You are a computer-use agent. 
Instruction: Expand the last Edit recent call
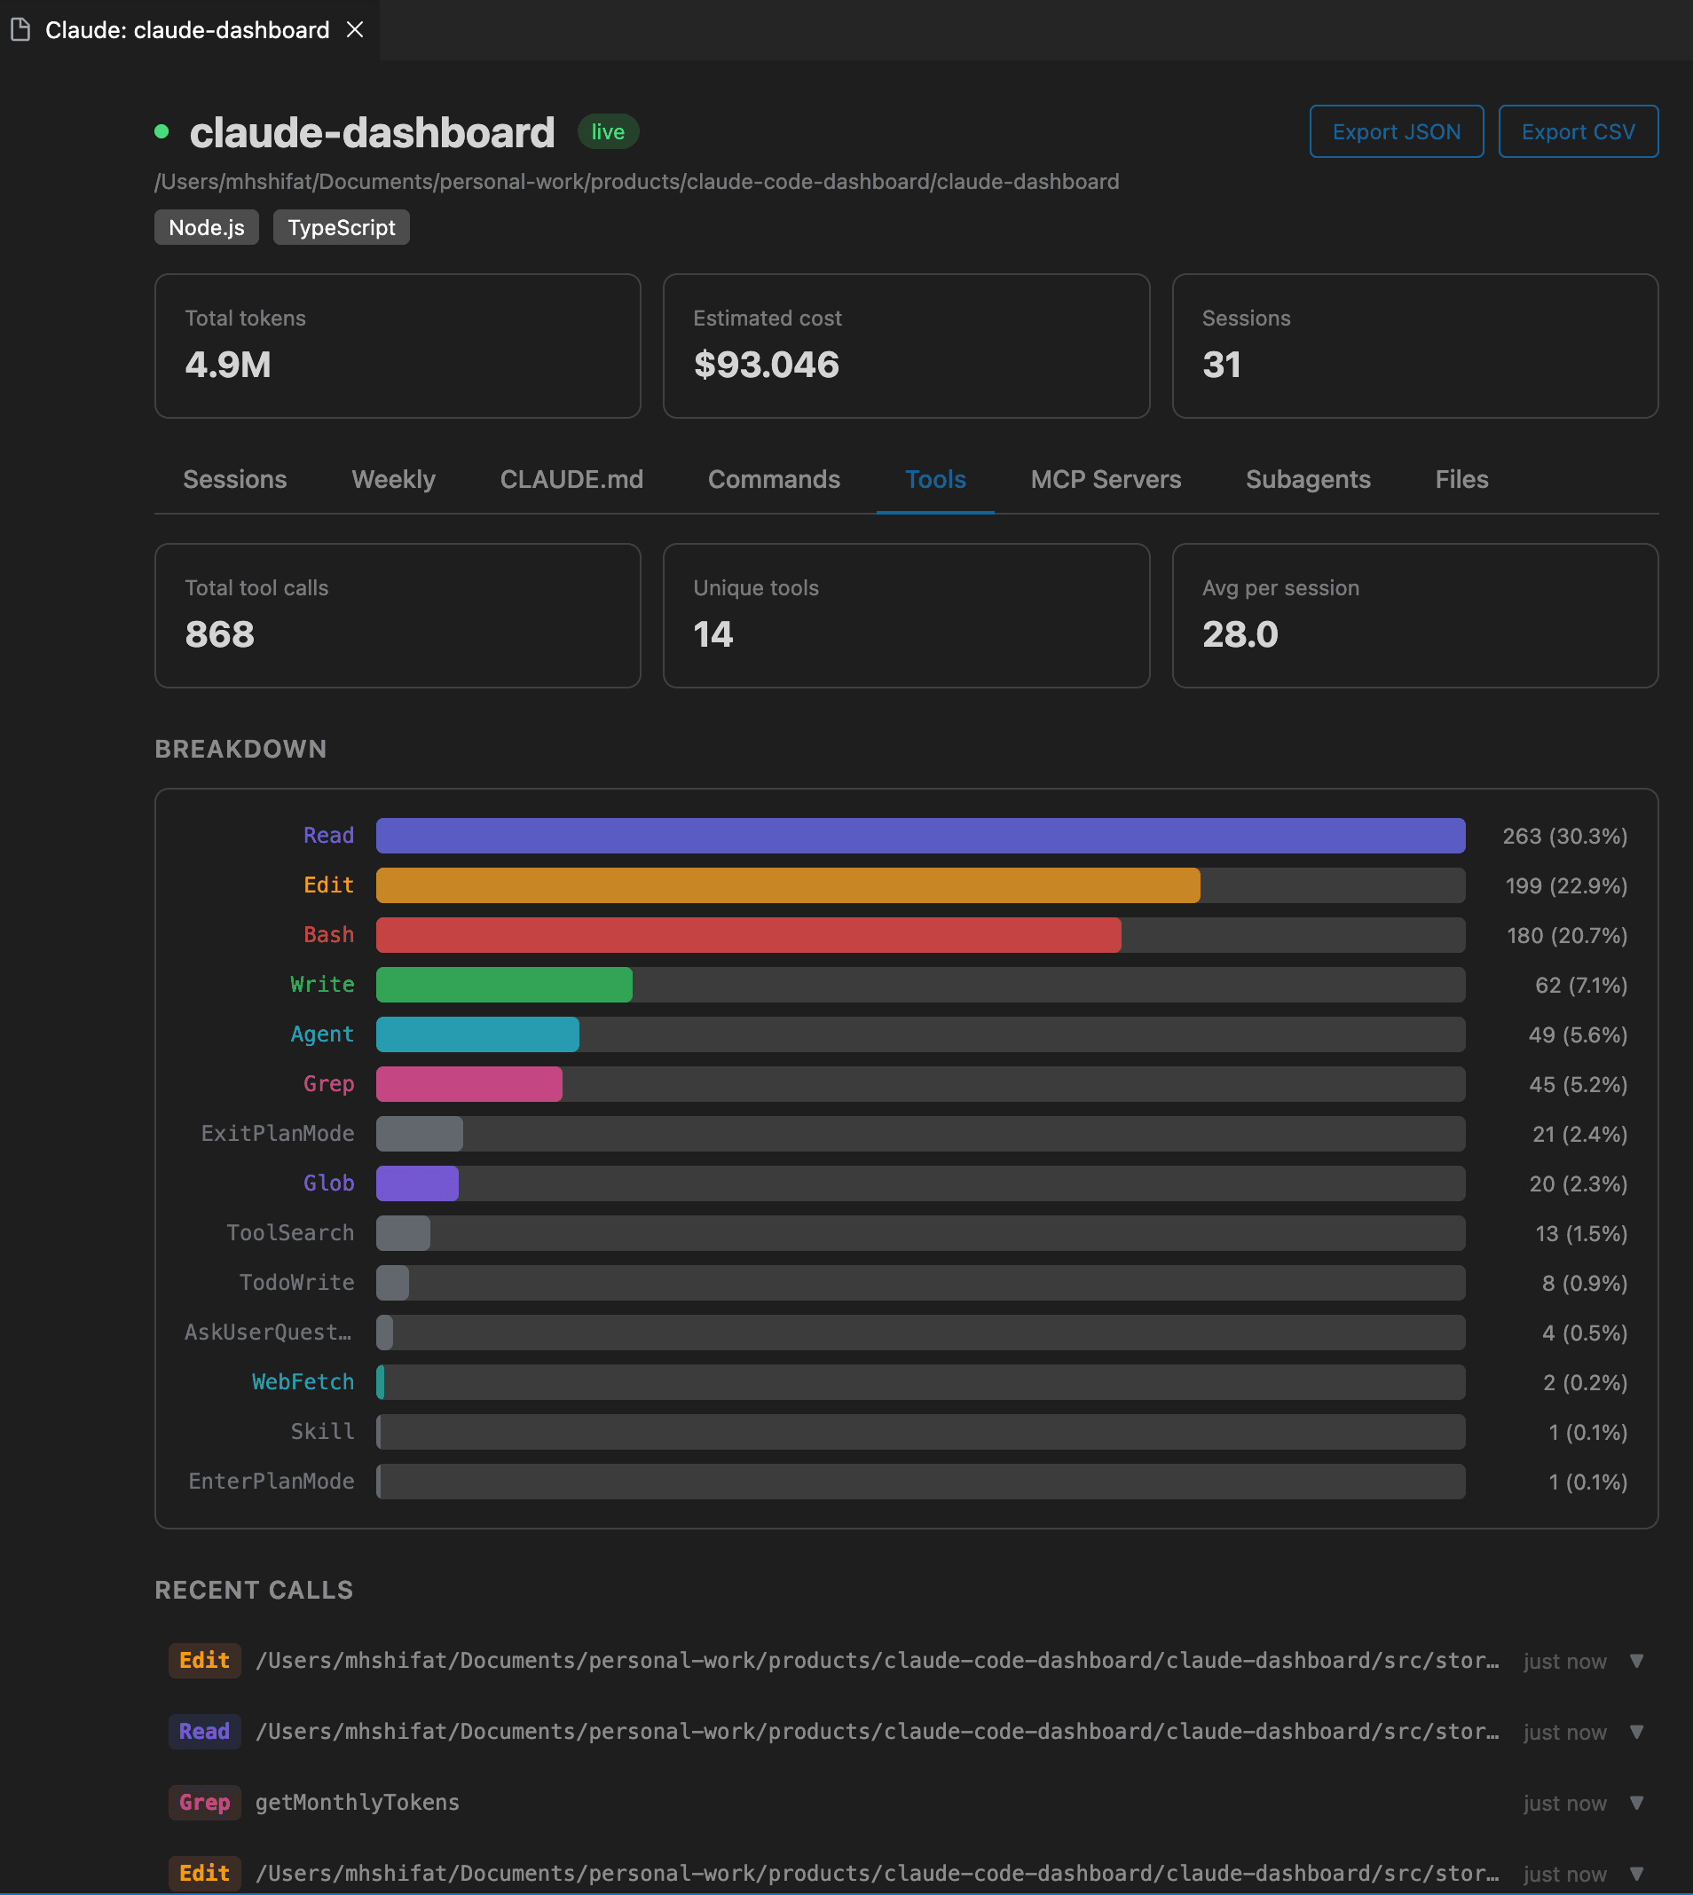(x=1636, y=1874)
